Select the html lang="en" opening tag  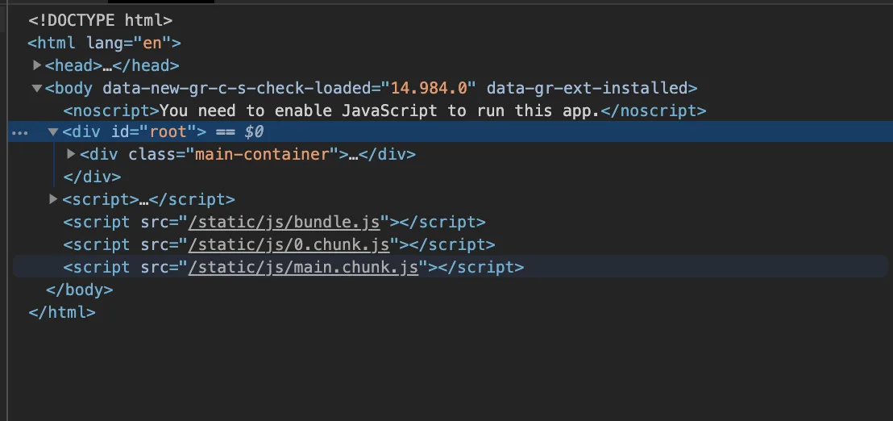coord(104,44)
